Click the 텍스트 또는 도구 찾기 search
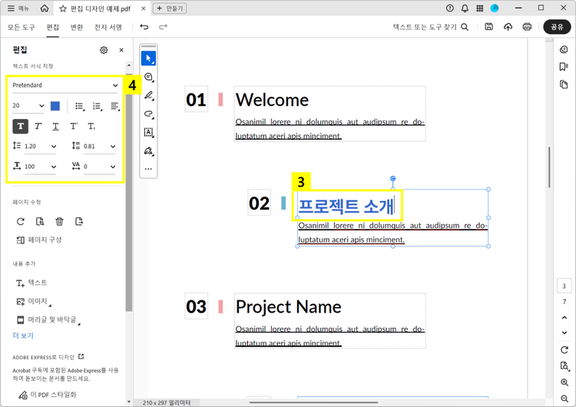Image resolution: width=576 pixels, height=407 pixels. coord(431,27)
